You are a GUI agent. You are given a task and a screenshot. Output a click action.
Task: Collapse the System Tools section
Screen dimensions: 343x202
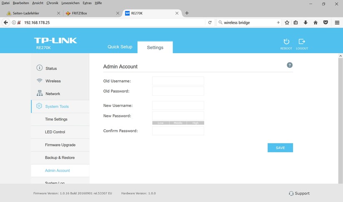tap(57, 106)
